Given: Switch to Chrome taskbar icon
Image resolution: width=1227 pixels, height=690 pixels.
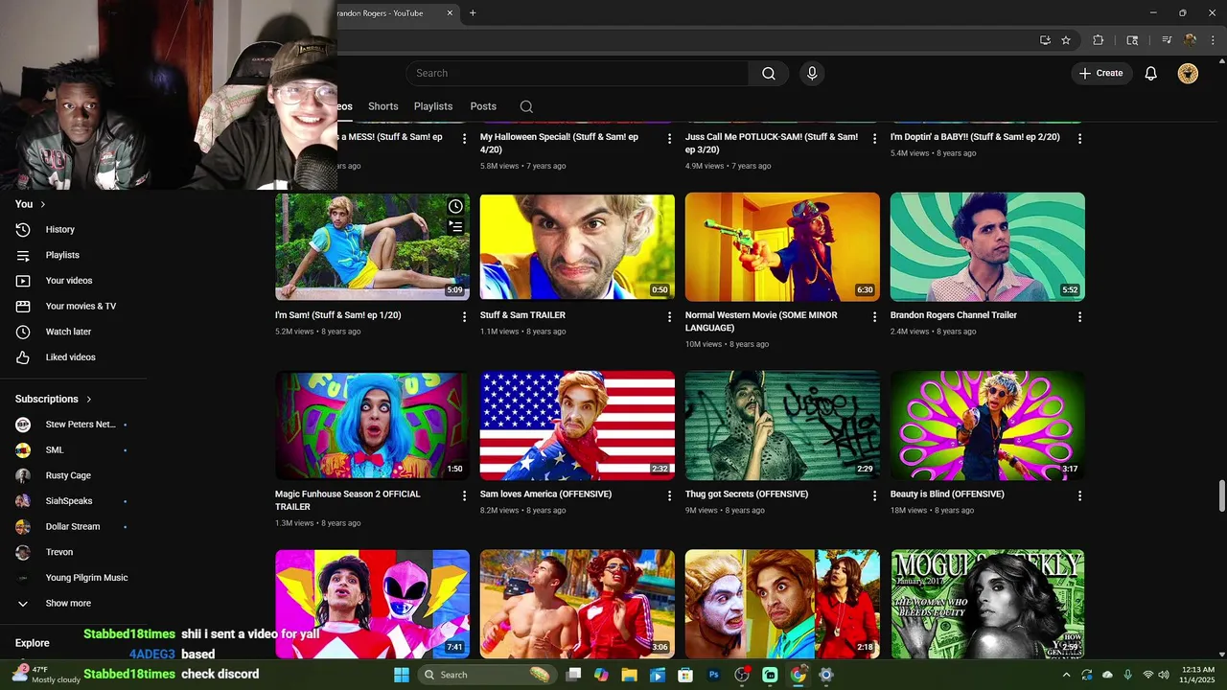Looking at the screenshot, I should point(798,675).
